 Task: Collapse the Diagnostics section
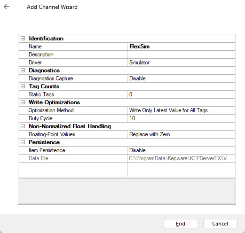click(x=23, y=70)
